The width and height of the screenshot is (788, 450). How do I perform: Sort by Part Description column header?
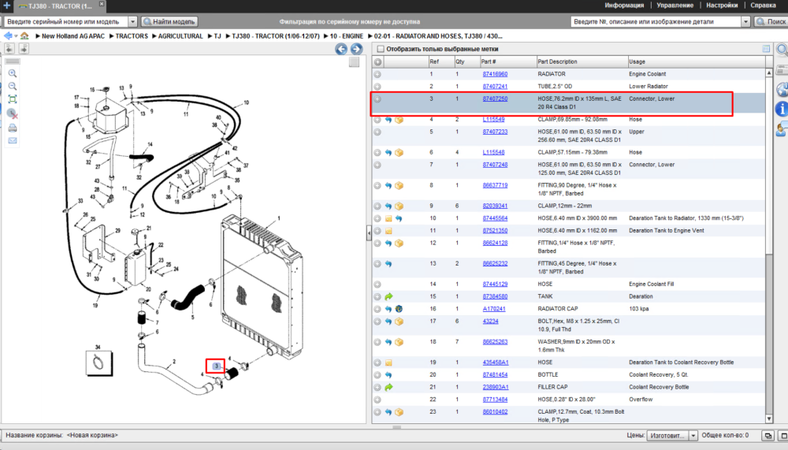coord(581,61)
